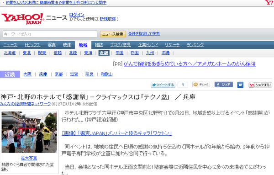274x175 pixels.
Task: Select the active 地域 tab
Action: [83, 45]
